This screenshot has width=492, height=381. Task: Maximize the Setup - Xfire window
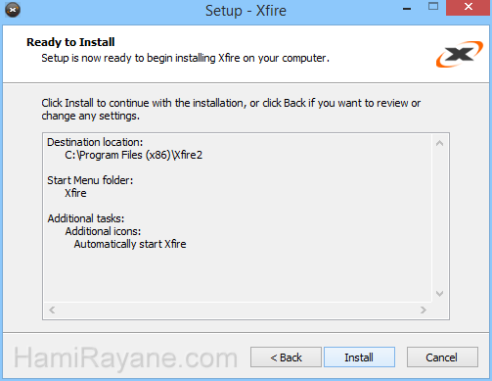pos(433,7)
